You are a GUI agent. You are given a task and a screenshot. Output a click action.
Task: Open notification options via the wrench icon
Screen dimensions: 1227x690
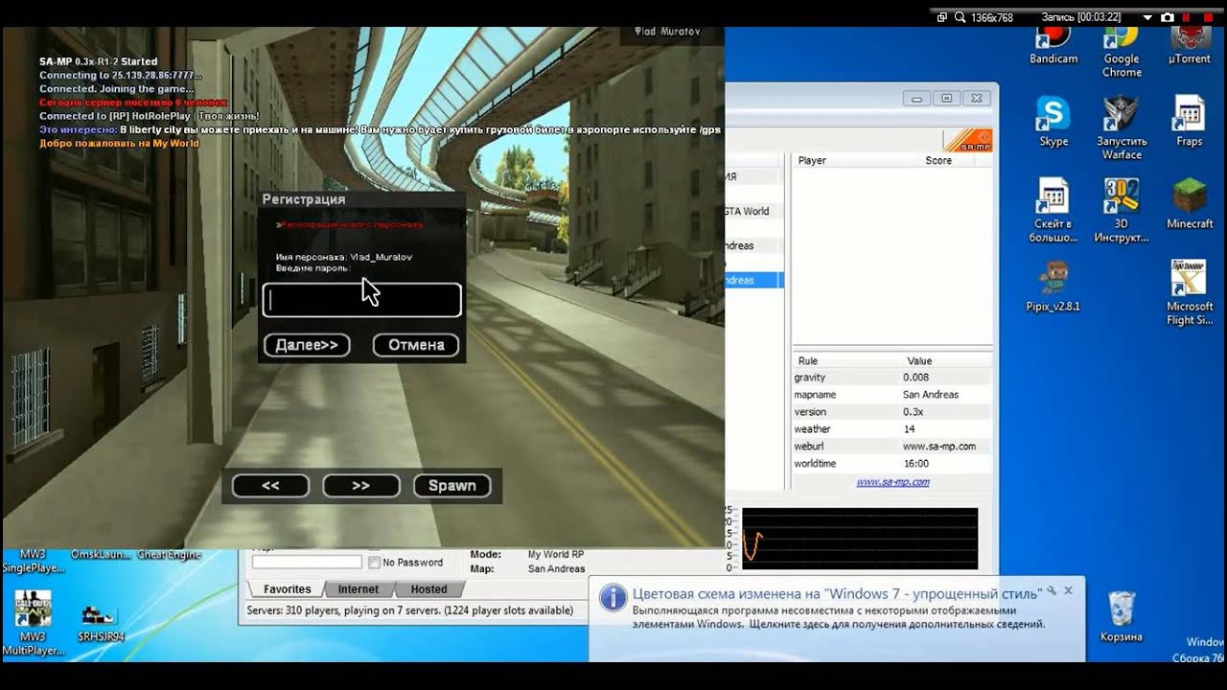tap(1051, 591)
